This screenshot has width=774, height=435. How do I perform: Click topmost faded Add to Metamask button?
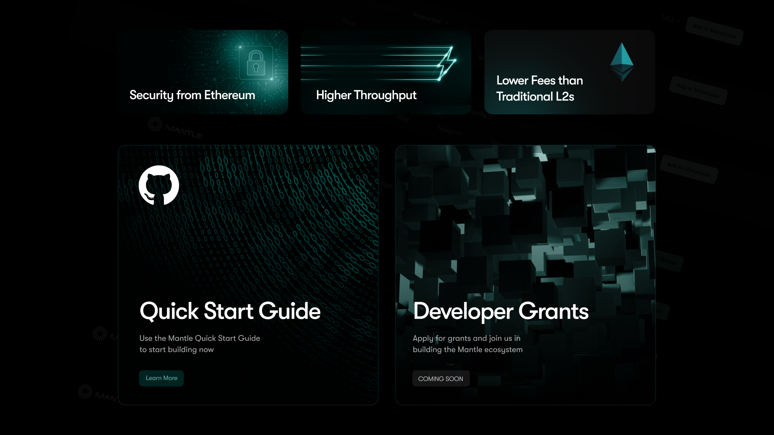[x=714, y=31]
